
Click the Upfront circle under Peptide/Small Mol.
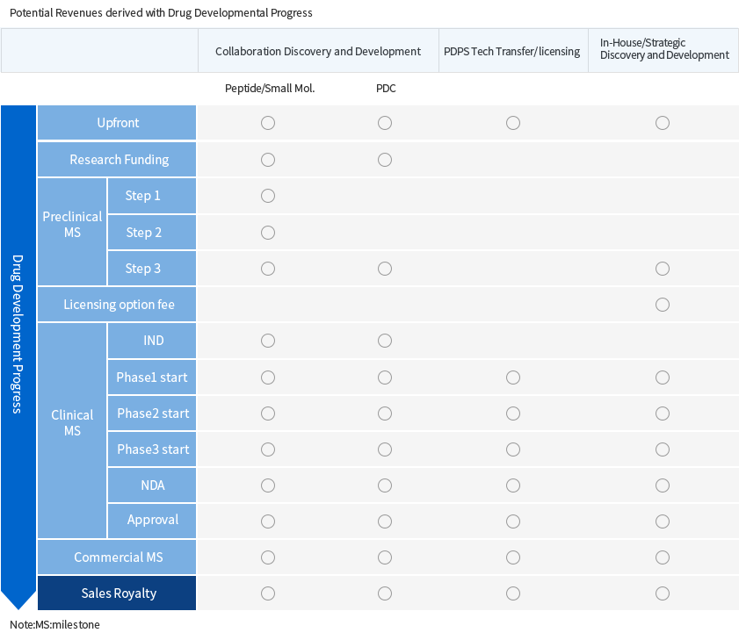tap(268, 123)
